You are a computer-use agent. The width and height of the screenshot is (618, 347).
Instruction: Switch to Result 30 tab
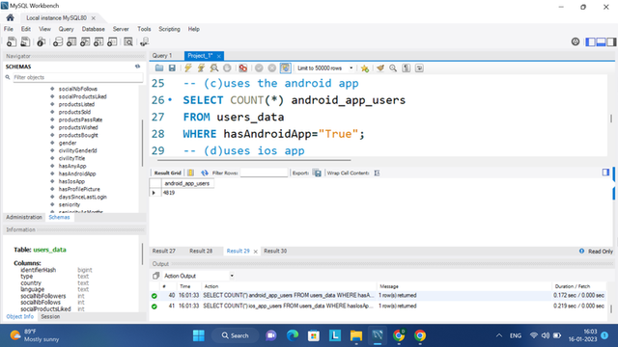coord(275,251)
